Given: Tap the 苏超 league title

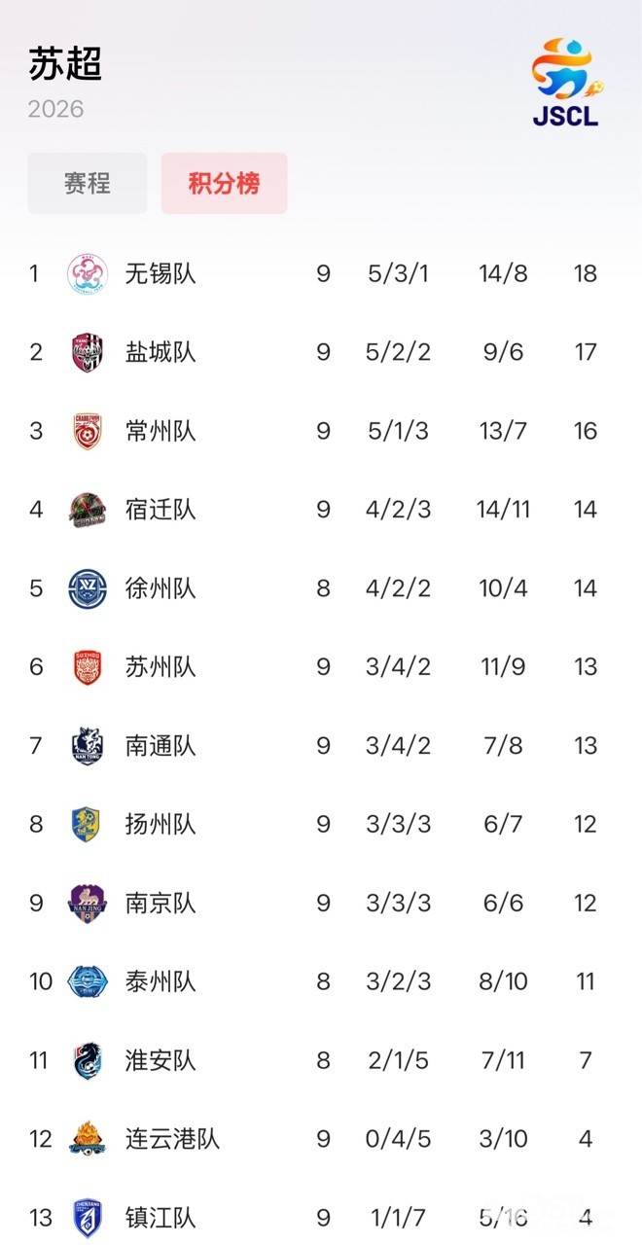Looking at the screenshot, I should click(x=65, y=64).
